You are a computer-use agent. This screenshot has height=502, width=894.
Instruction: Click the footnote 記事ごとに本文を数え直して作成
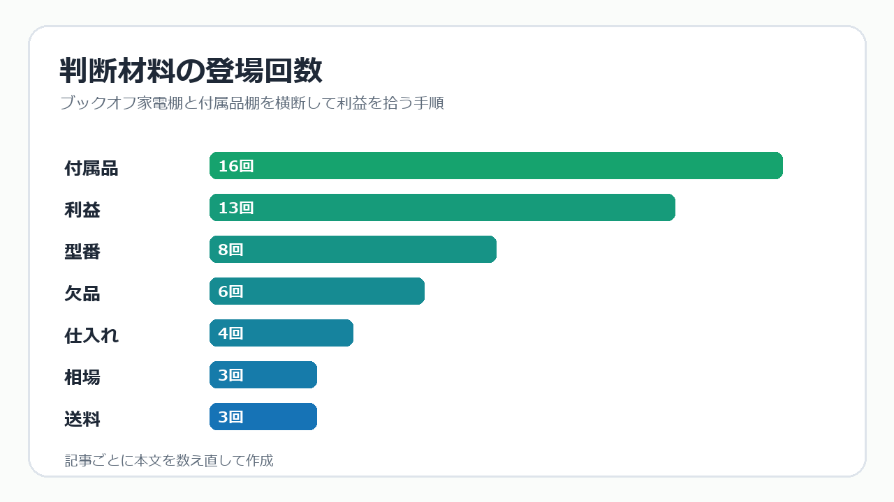click(x=169, y=460)
